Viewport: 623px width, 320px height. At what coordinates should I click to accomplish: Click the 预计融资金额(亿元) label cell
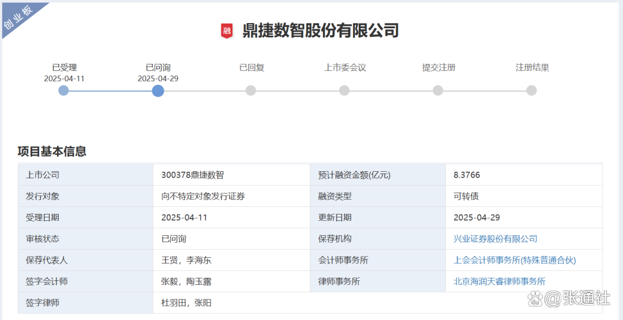pyautogui.click(x=378, y=175)
